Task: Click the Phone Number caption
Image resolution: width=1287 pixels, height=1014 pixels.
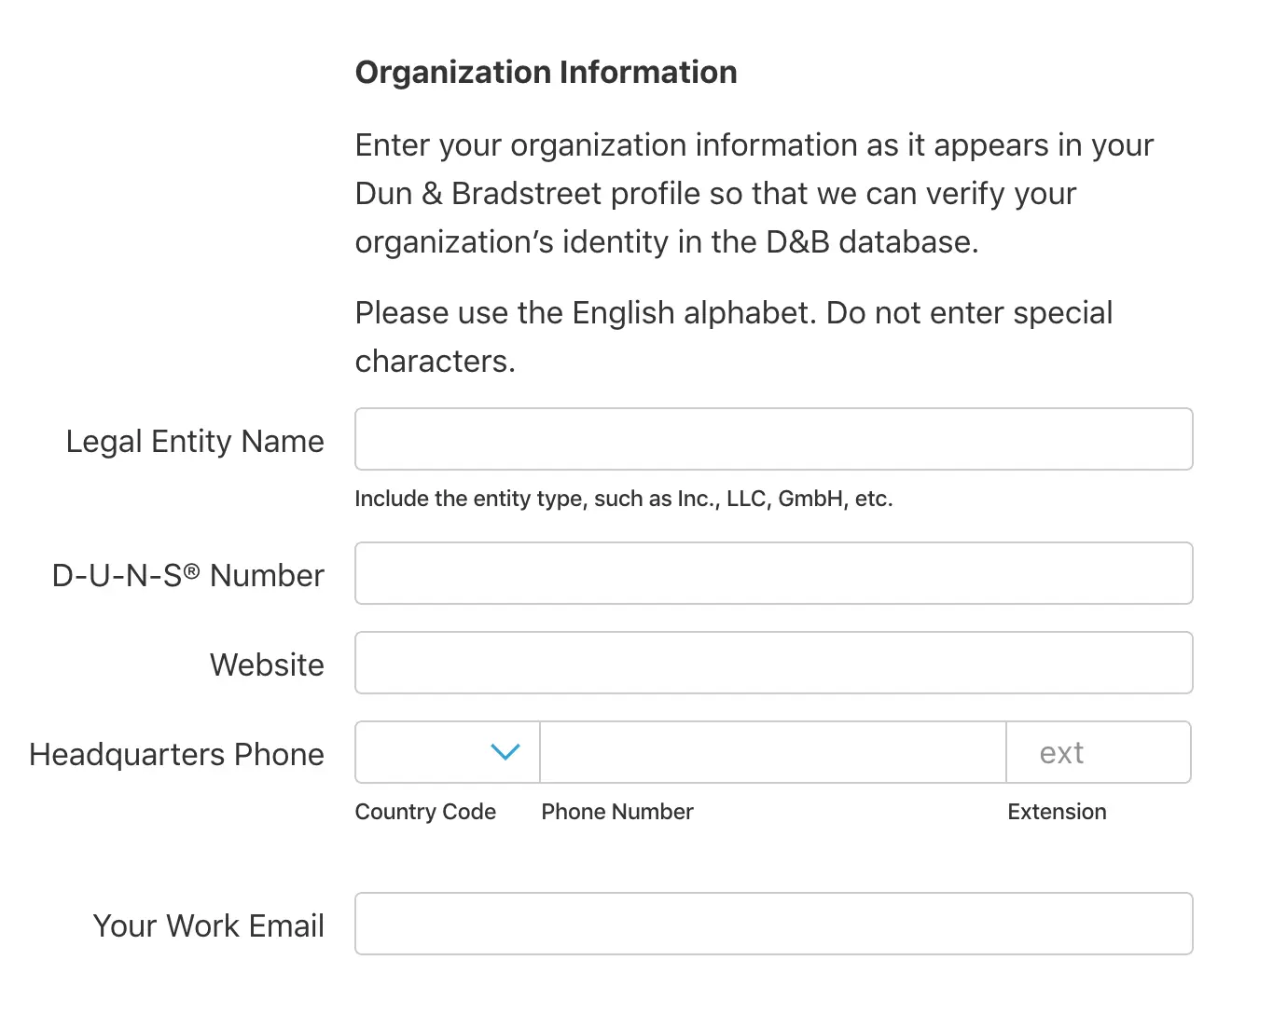Action: pyautogui.click(x=617, y=812)
